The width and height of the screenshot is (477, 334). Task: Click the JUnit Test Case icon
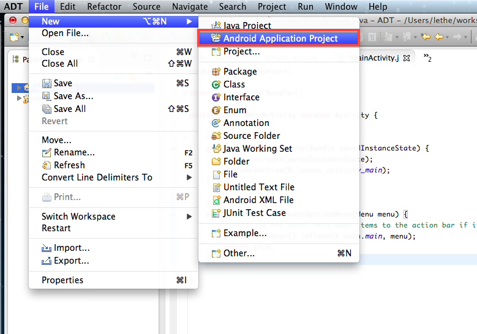point(216,213)
